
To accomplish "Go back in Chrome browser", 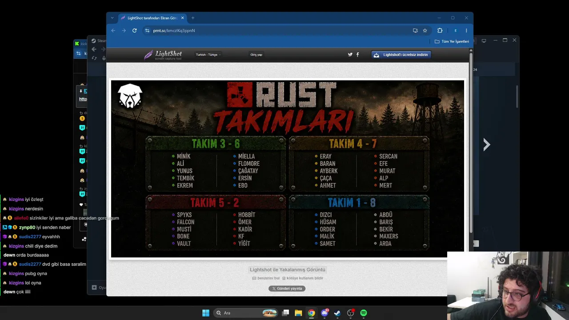I will click(113, 31).
